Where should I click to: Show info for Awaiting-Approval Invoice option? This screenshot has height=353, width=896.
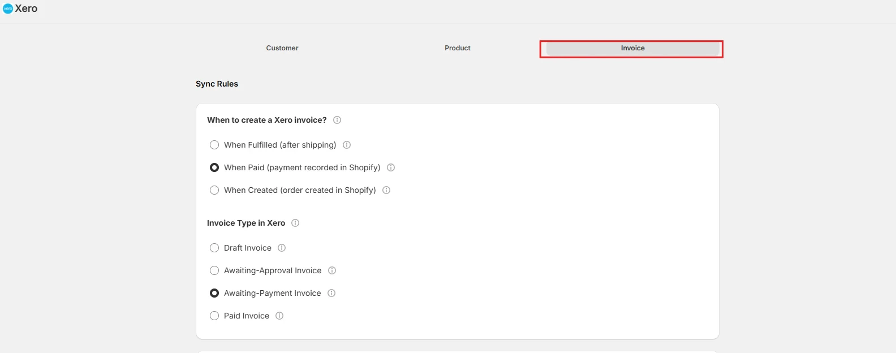coord(332,270)
